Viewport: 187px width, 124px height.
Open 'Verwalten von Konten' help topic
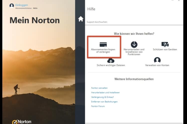tap(157, 65)
